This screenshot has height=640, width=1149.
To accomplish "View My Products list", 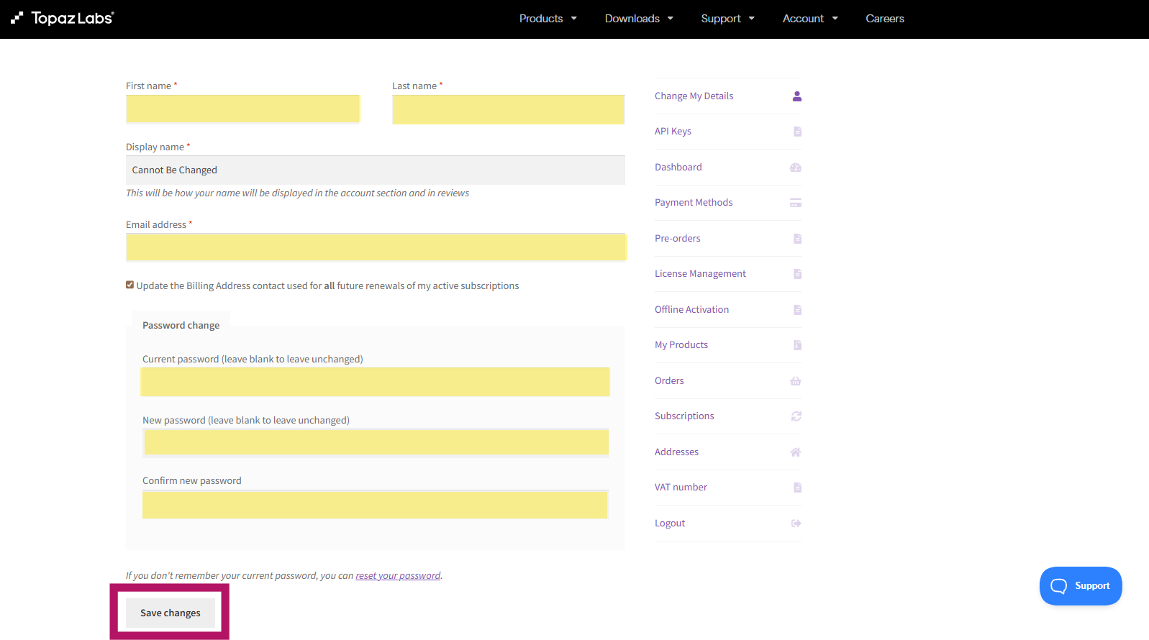I will pyautogui.click(x=681, y=345).
